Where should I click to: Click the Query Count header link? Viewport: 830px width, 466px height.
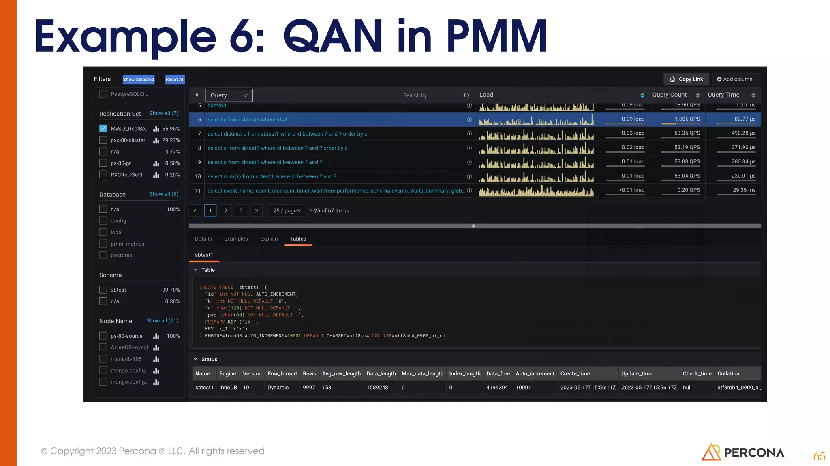(670, 95)
